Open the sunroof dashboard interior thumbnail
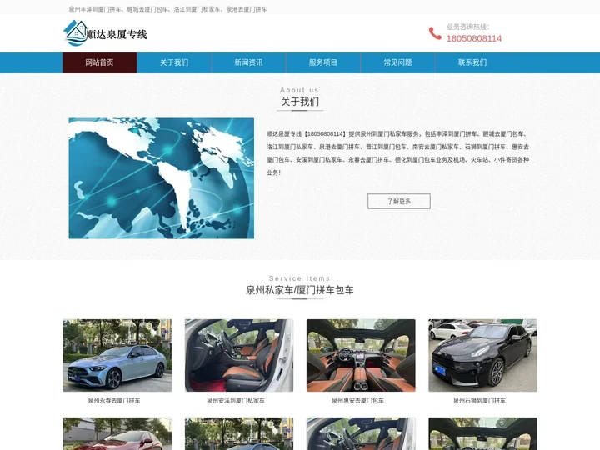This screenshot has width=600, height=450. tap(361, 355)
